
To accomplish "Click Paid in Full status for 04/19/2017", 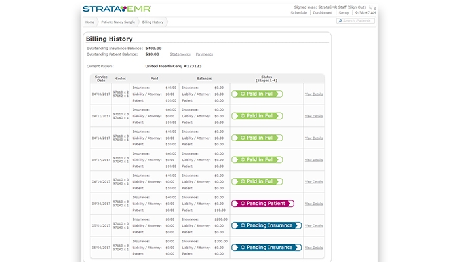I will tap(257, 181).
